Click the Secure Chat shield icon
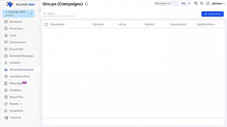The image size is (227, 127). (x=6, y=49)
